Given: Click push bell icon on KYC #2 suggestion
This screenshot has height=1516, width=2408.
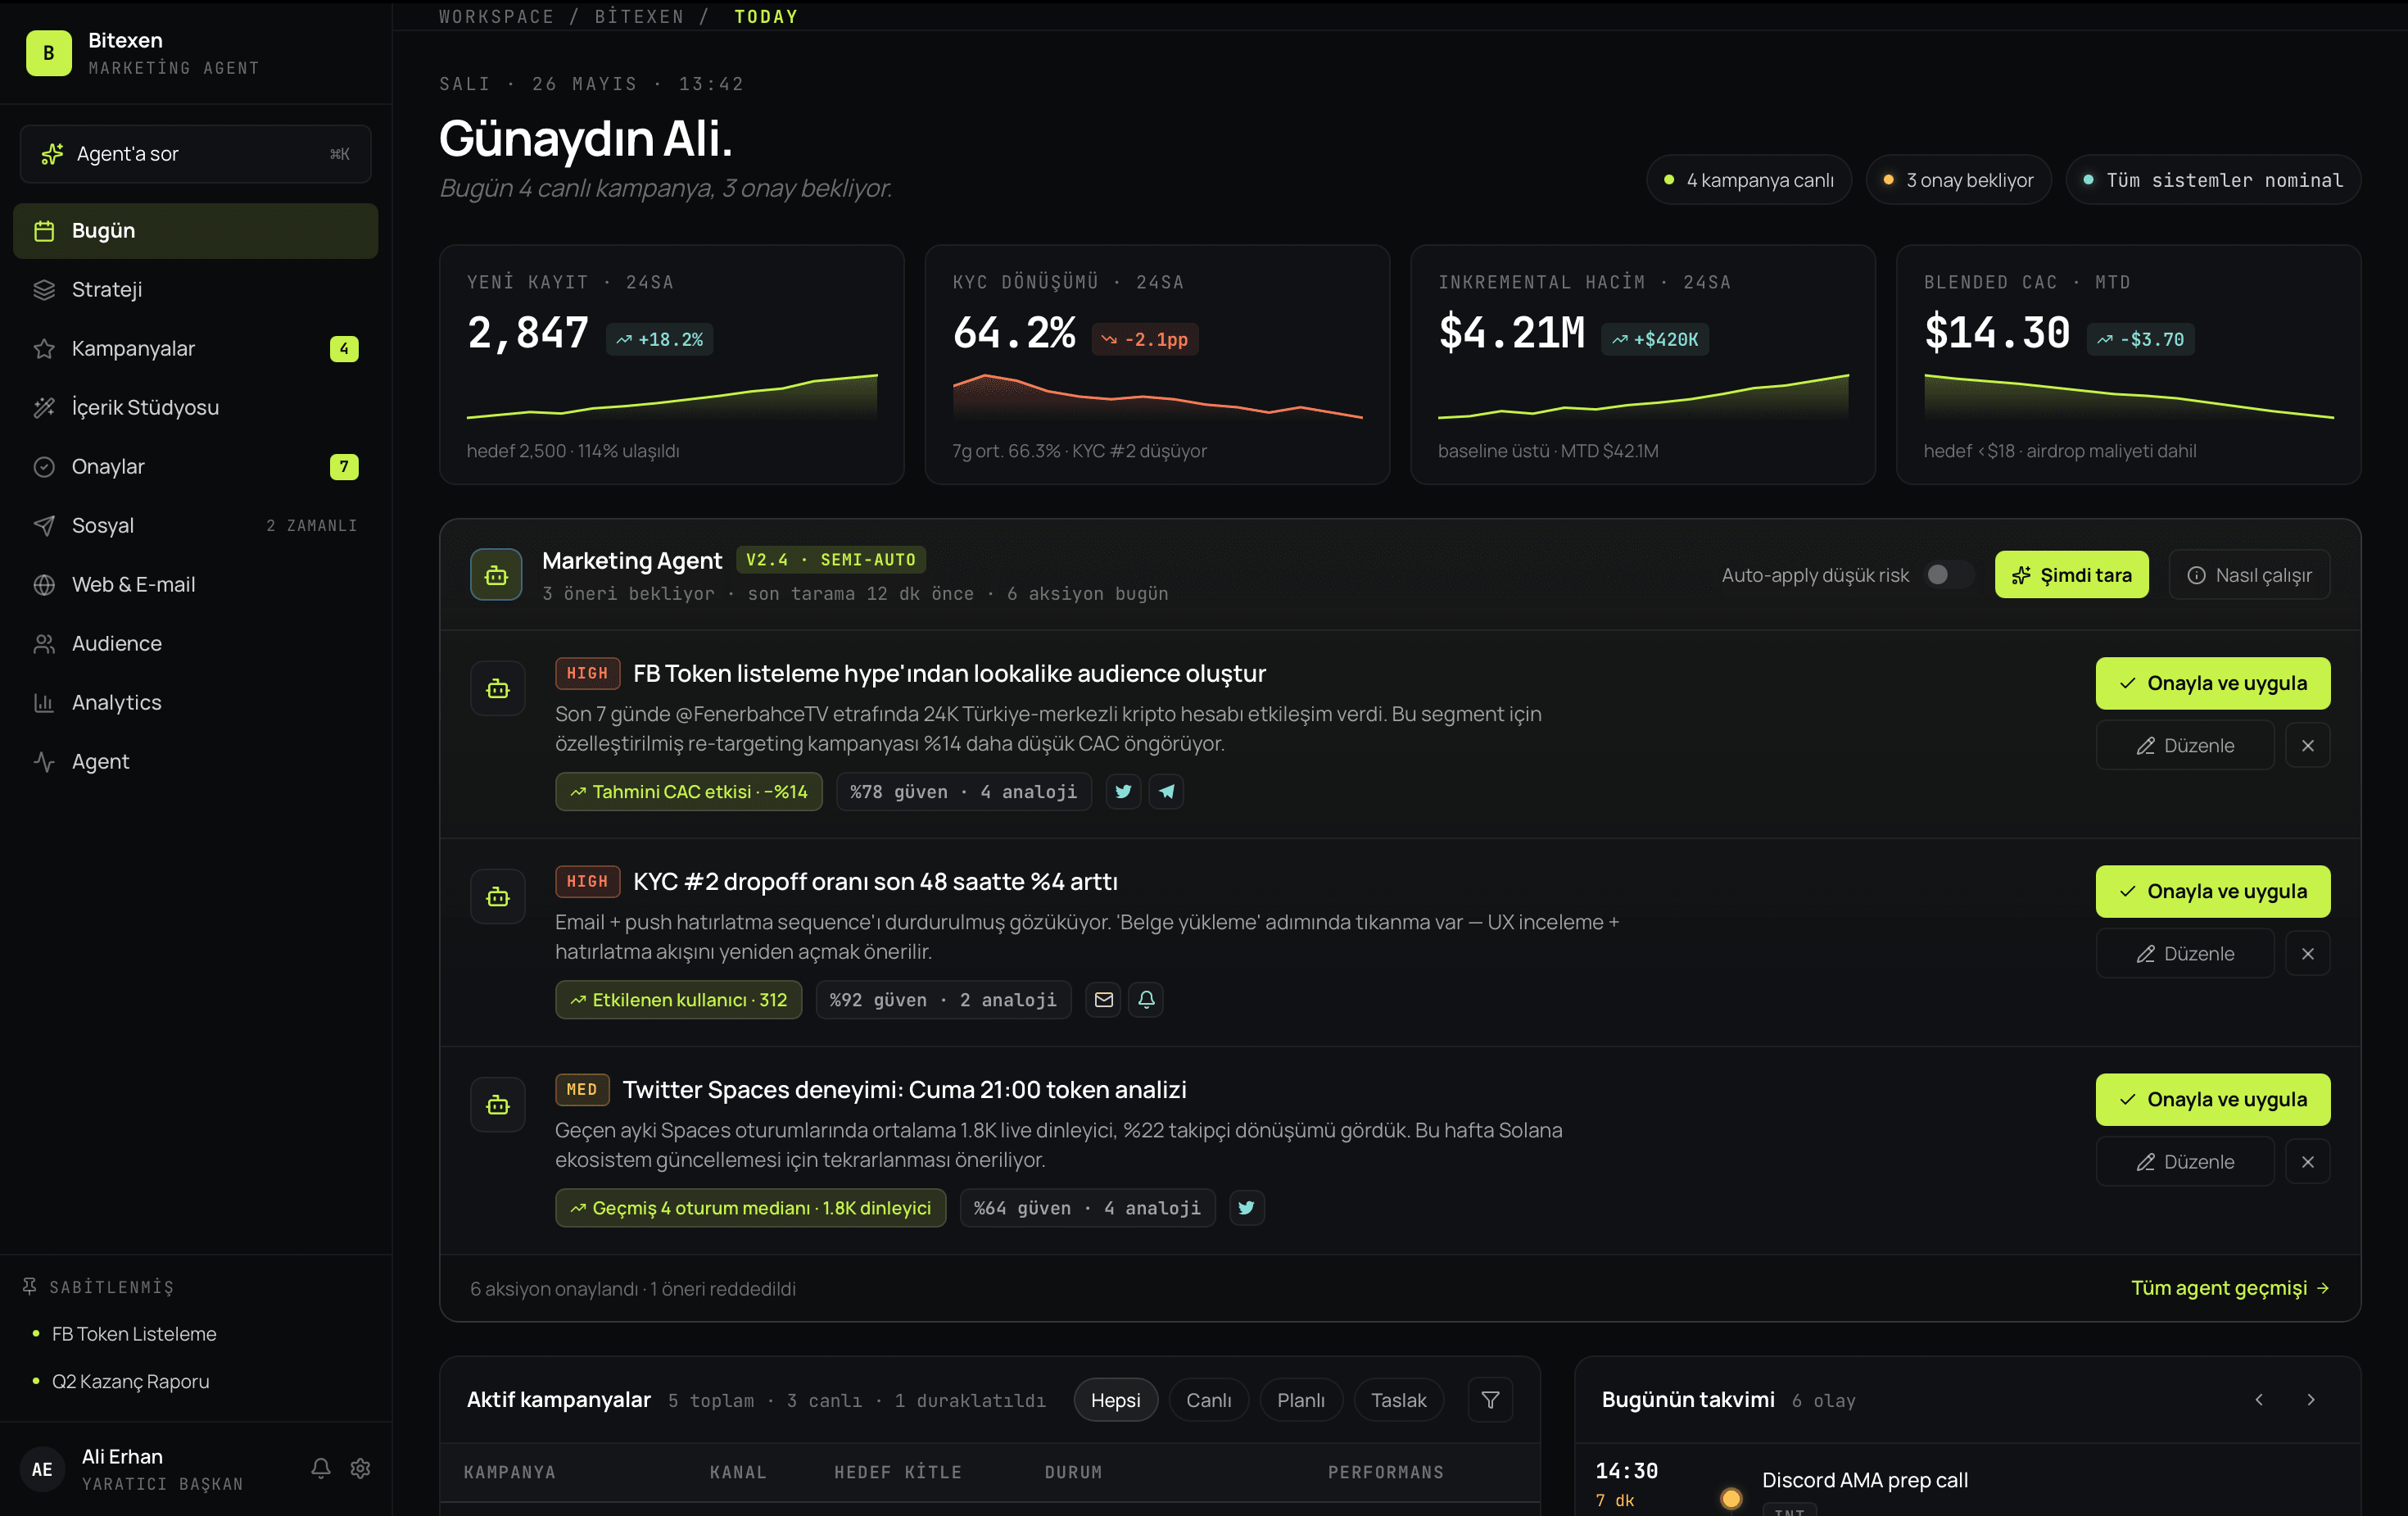Looking at the screenshot, I should point(1146,1000).
